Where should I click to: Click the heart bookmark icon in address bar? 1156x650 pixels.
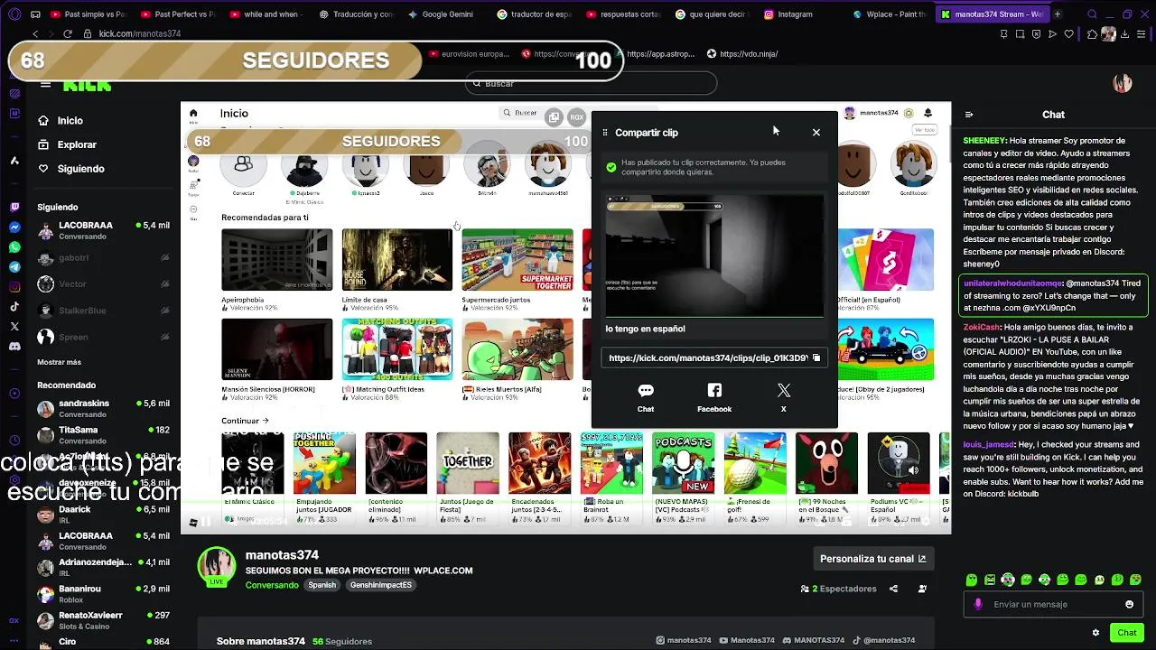(x=1069, y=34)
